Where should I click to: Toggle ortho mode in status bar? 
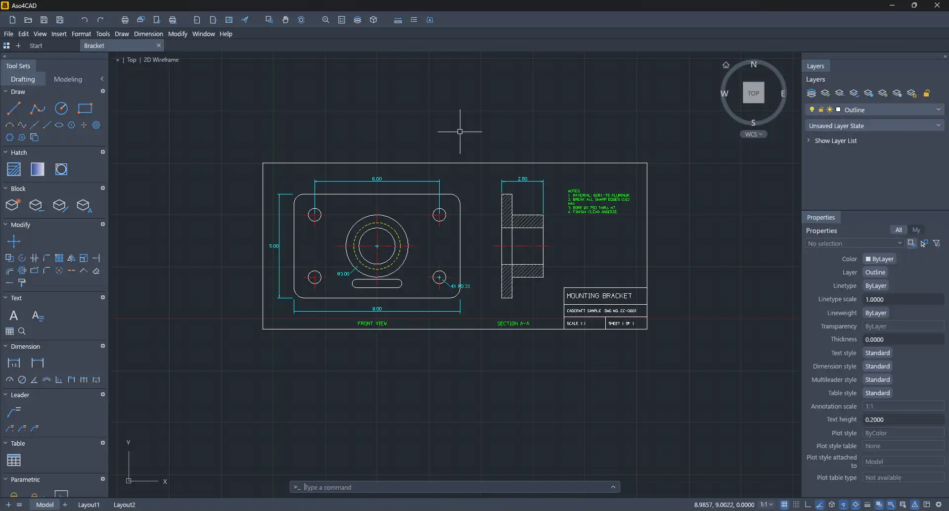coord(808,505)
